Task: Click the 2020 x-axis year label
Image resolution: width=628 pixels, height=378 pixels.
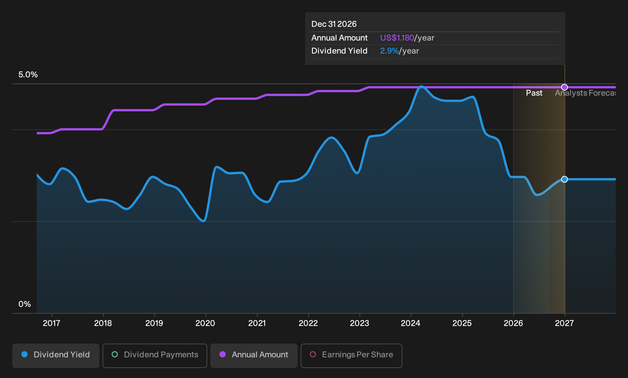Action: tap(205, 323)
